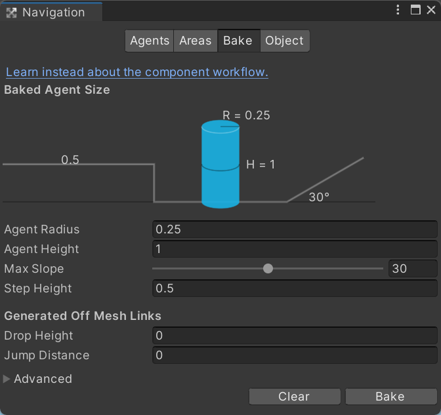Close the Navigation window

tap(430, 10)
